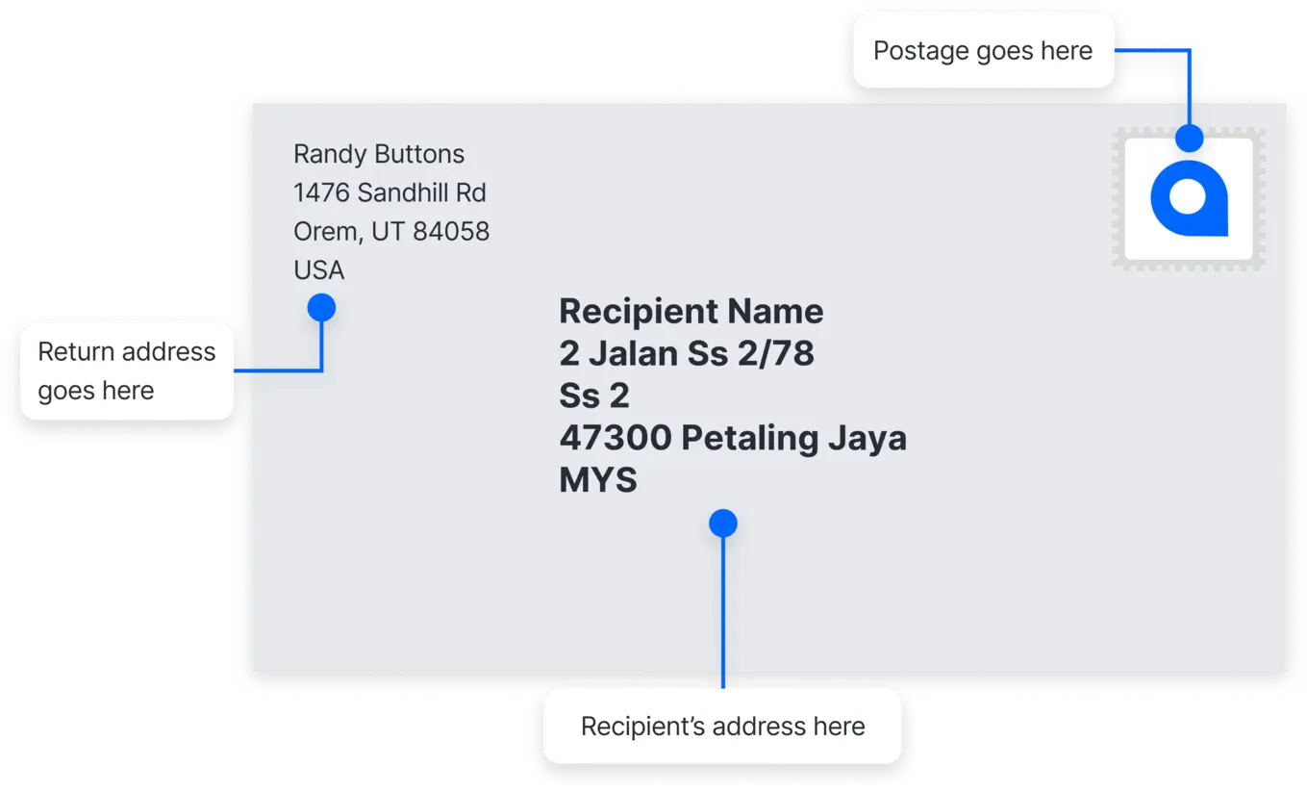Click the perforated border of the postage stamp
Viewport: 1307px width, 792px height.
point(1118,198)
